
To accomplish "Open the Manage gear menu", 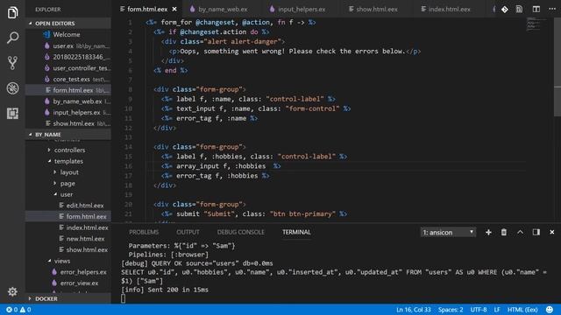I will [12, 291].
